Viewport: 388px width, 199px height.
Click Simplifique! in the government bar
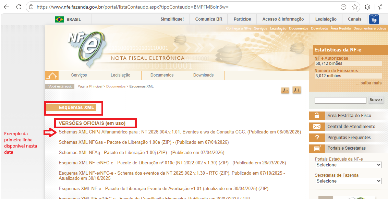[172, 19]
